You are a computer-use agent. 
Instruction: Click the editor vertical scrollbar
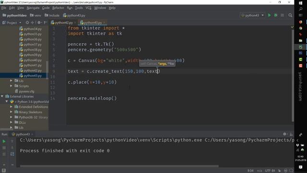293,75
